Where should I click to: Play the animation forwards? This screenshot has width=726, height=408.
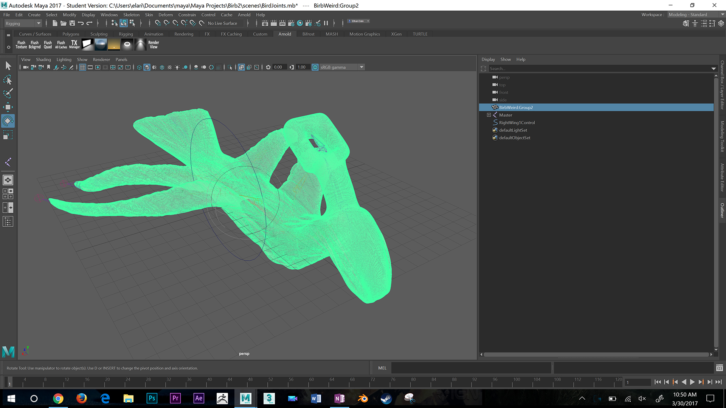[x=692, y=382]
